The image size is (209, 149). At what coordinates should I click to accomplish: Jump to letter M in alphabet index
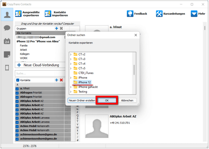pyautogui.click(x=77, y=106)
